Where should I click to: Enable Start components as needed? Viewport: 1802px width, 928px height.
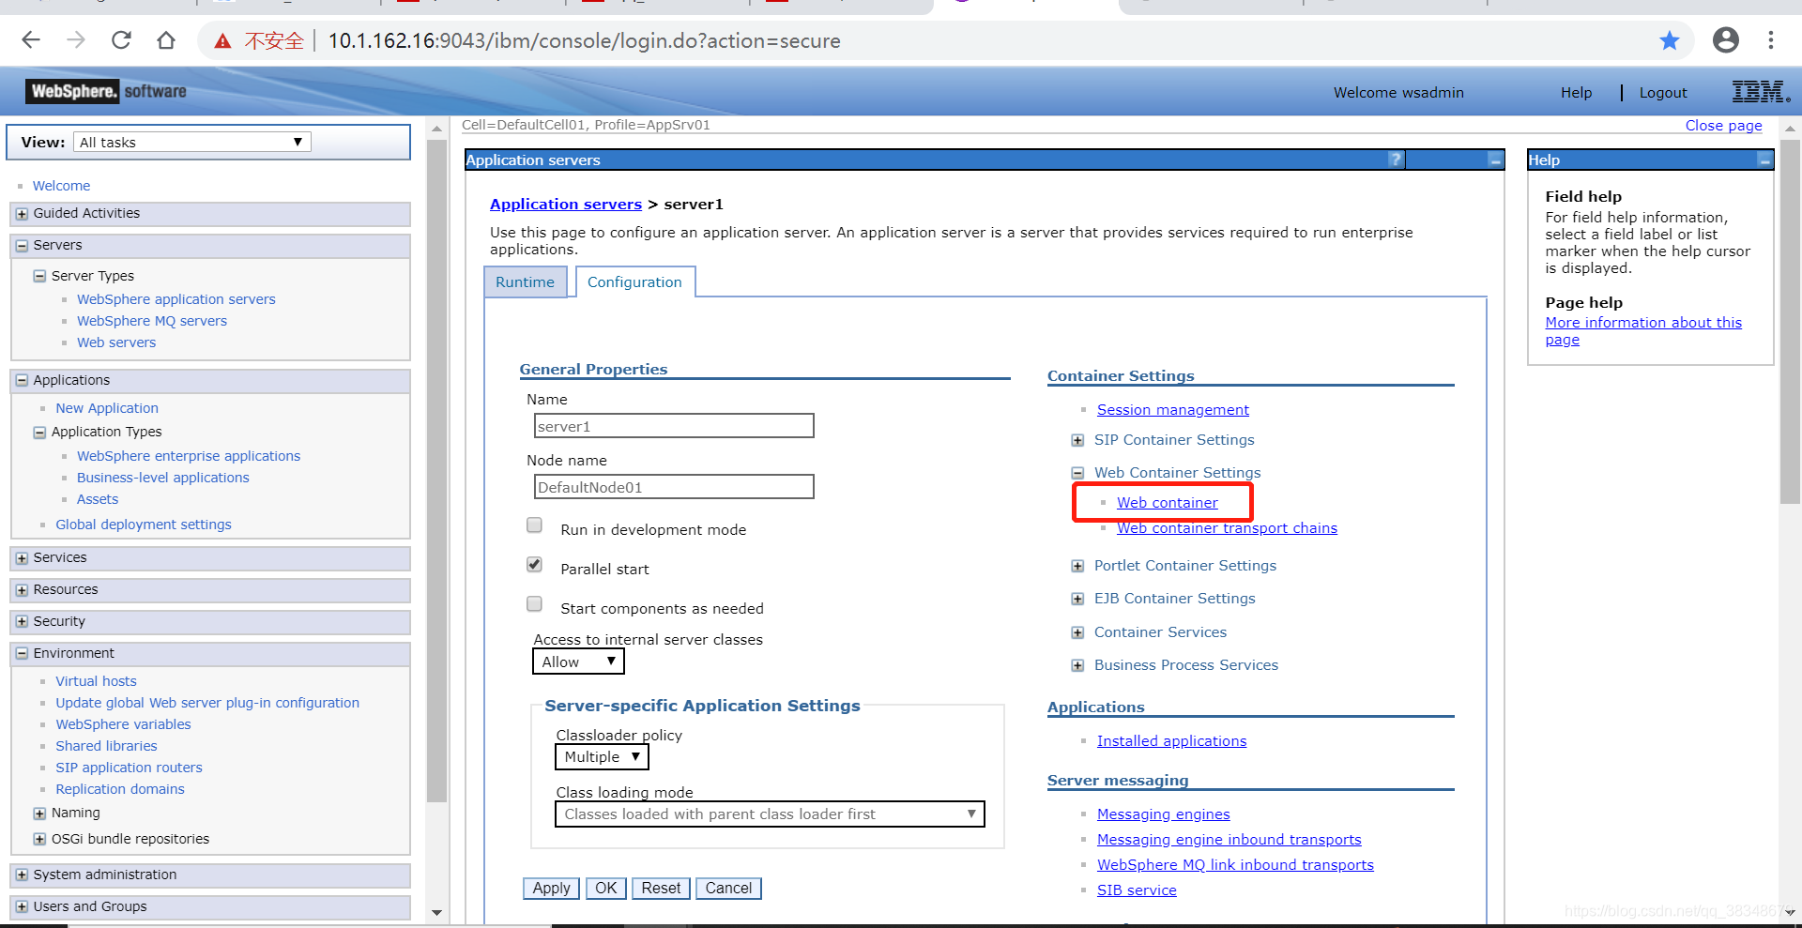pyautogui.click(x=535, y=604)
